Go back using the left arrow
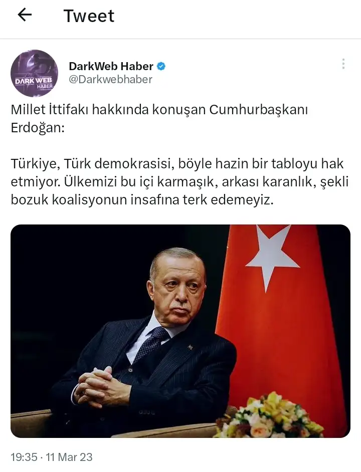This screenshot has height=472, width=361. click(x=25, y=15)
